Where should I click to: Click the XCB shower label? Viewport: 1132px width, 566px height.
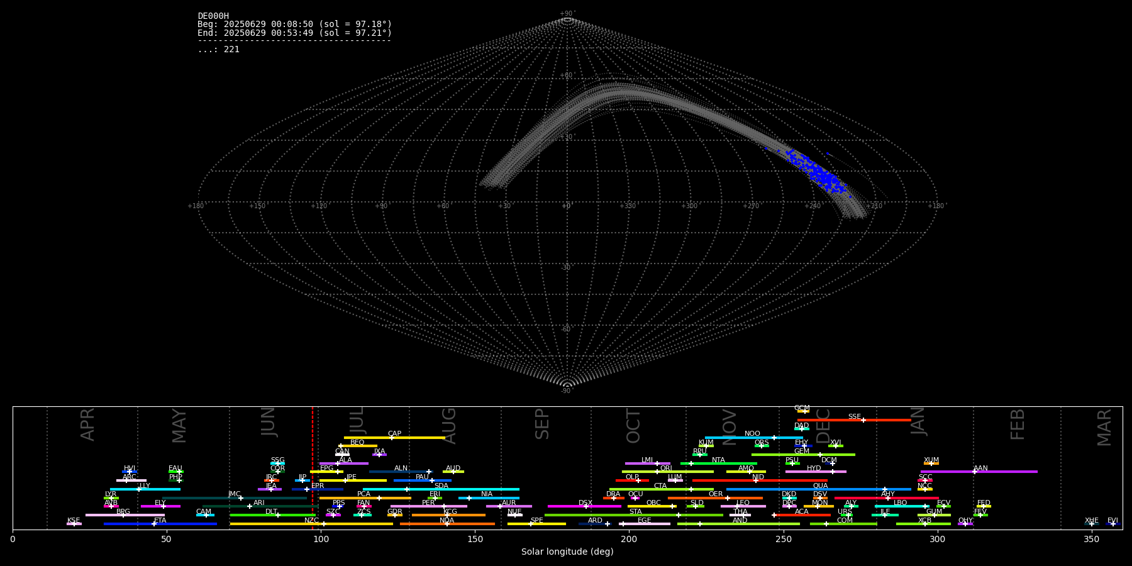pyautogui.click(x=924, y=521)
